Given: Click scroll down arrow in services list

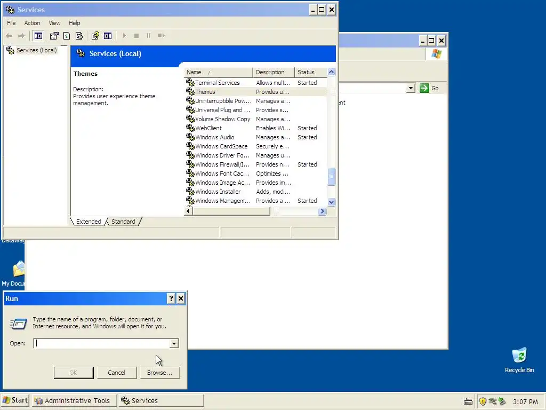Looking at the screenshot, I should point(331,202).
